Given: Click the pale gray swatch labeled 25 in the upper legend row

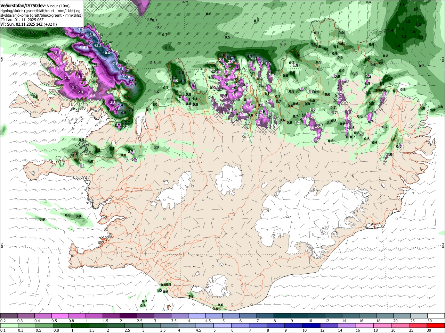Looking at the screenshot, I should [x=419, y=316].
